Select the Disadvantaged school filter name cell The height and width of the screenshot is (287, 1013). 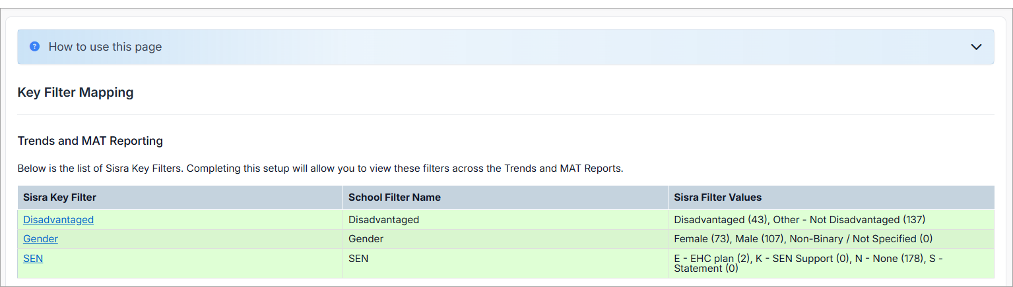(383, 220)
